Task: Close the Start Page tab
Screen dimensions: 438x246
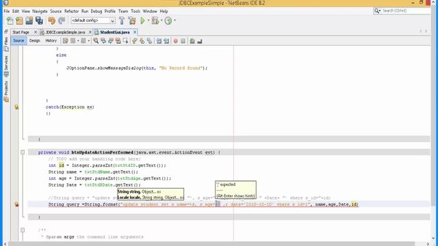Action: [x=36, y=32]
